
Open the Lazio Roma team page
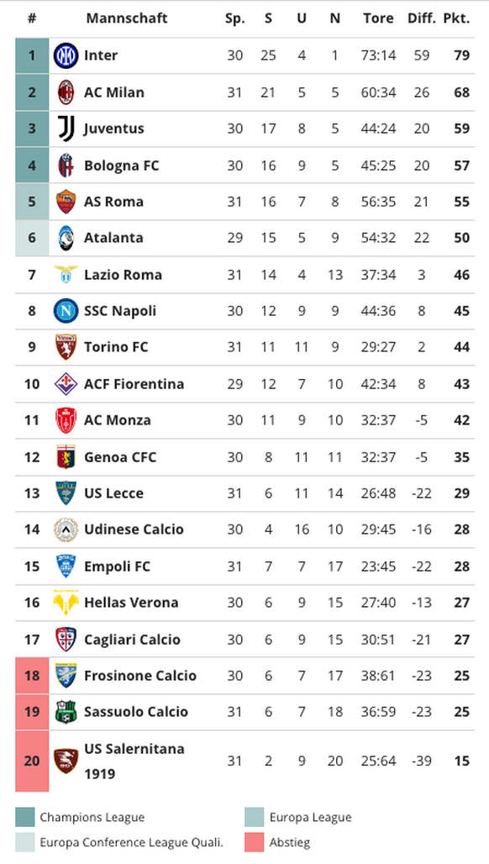point(124,274)
